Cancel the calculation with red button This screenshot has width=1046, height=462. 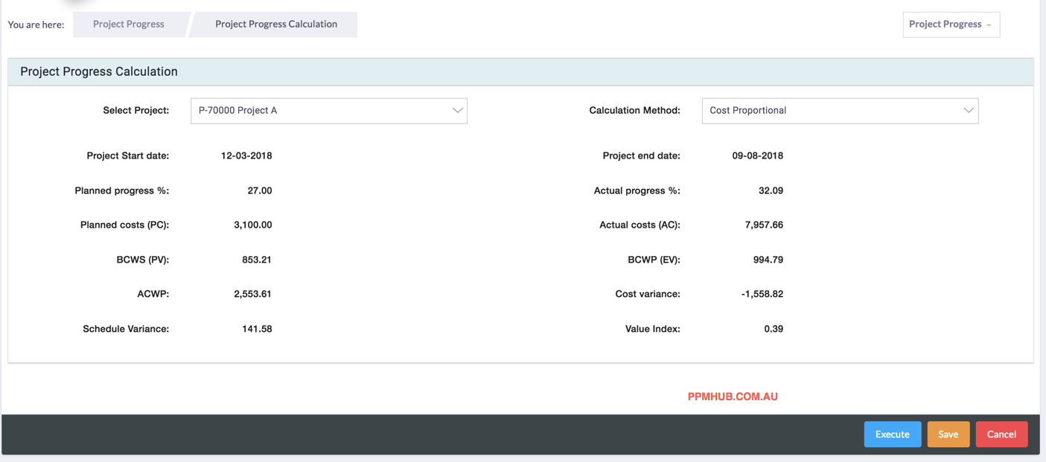[x=1001, y=434]
